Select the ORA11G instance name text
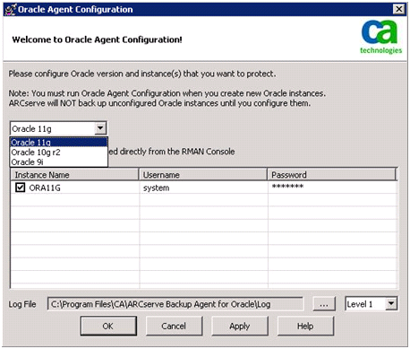This screenshot has height=349, width=410. coord(45,188)
